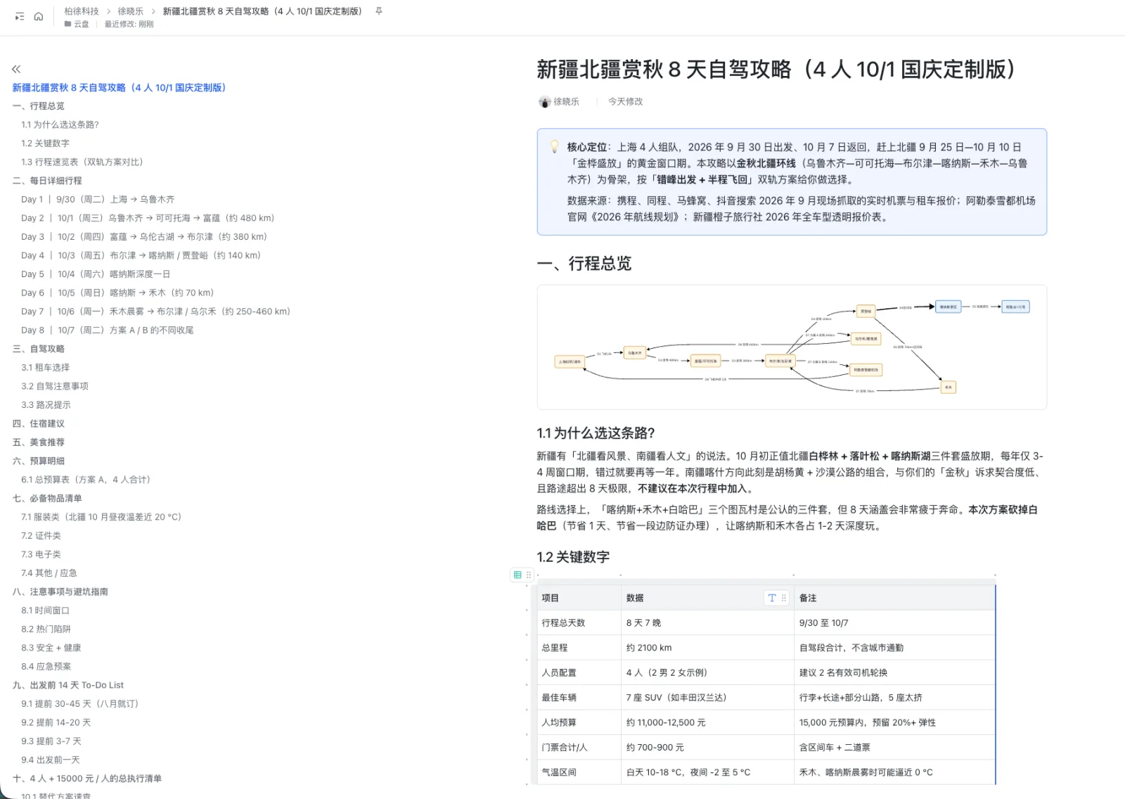Click table cell 约 2100 km
This screenshot has width=1125, height=799.
707,648
